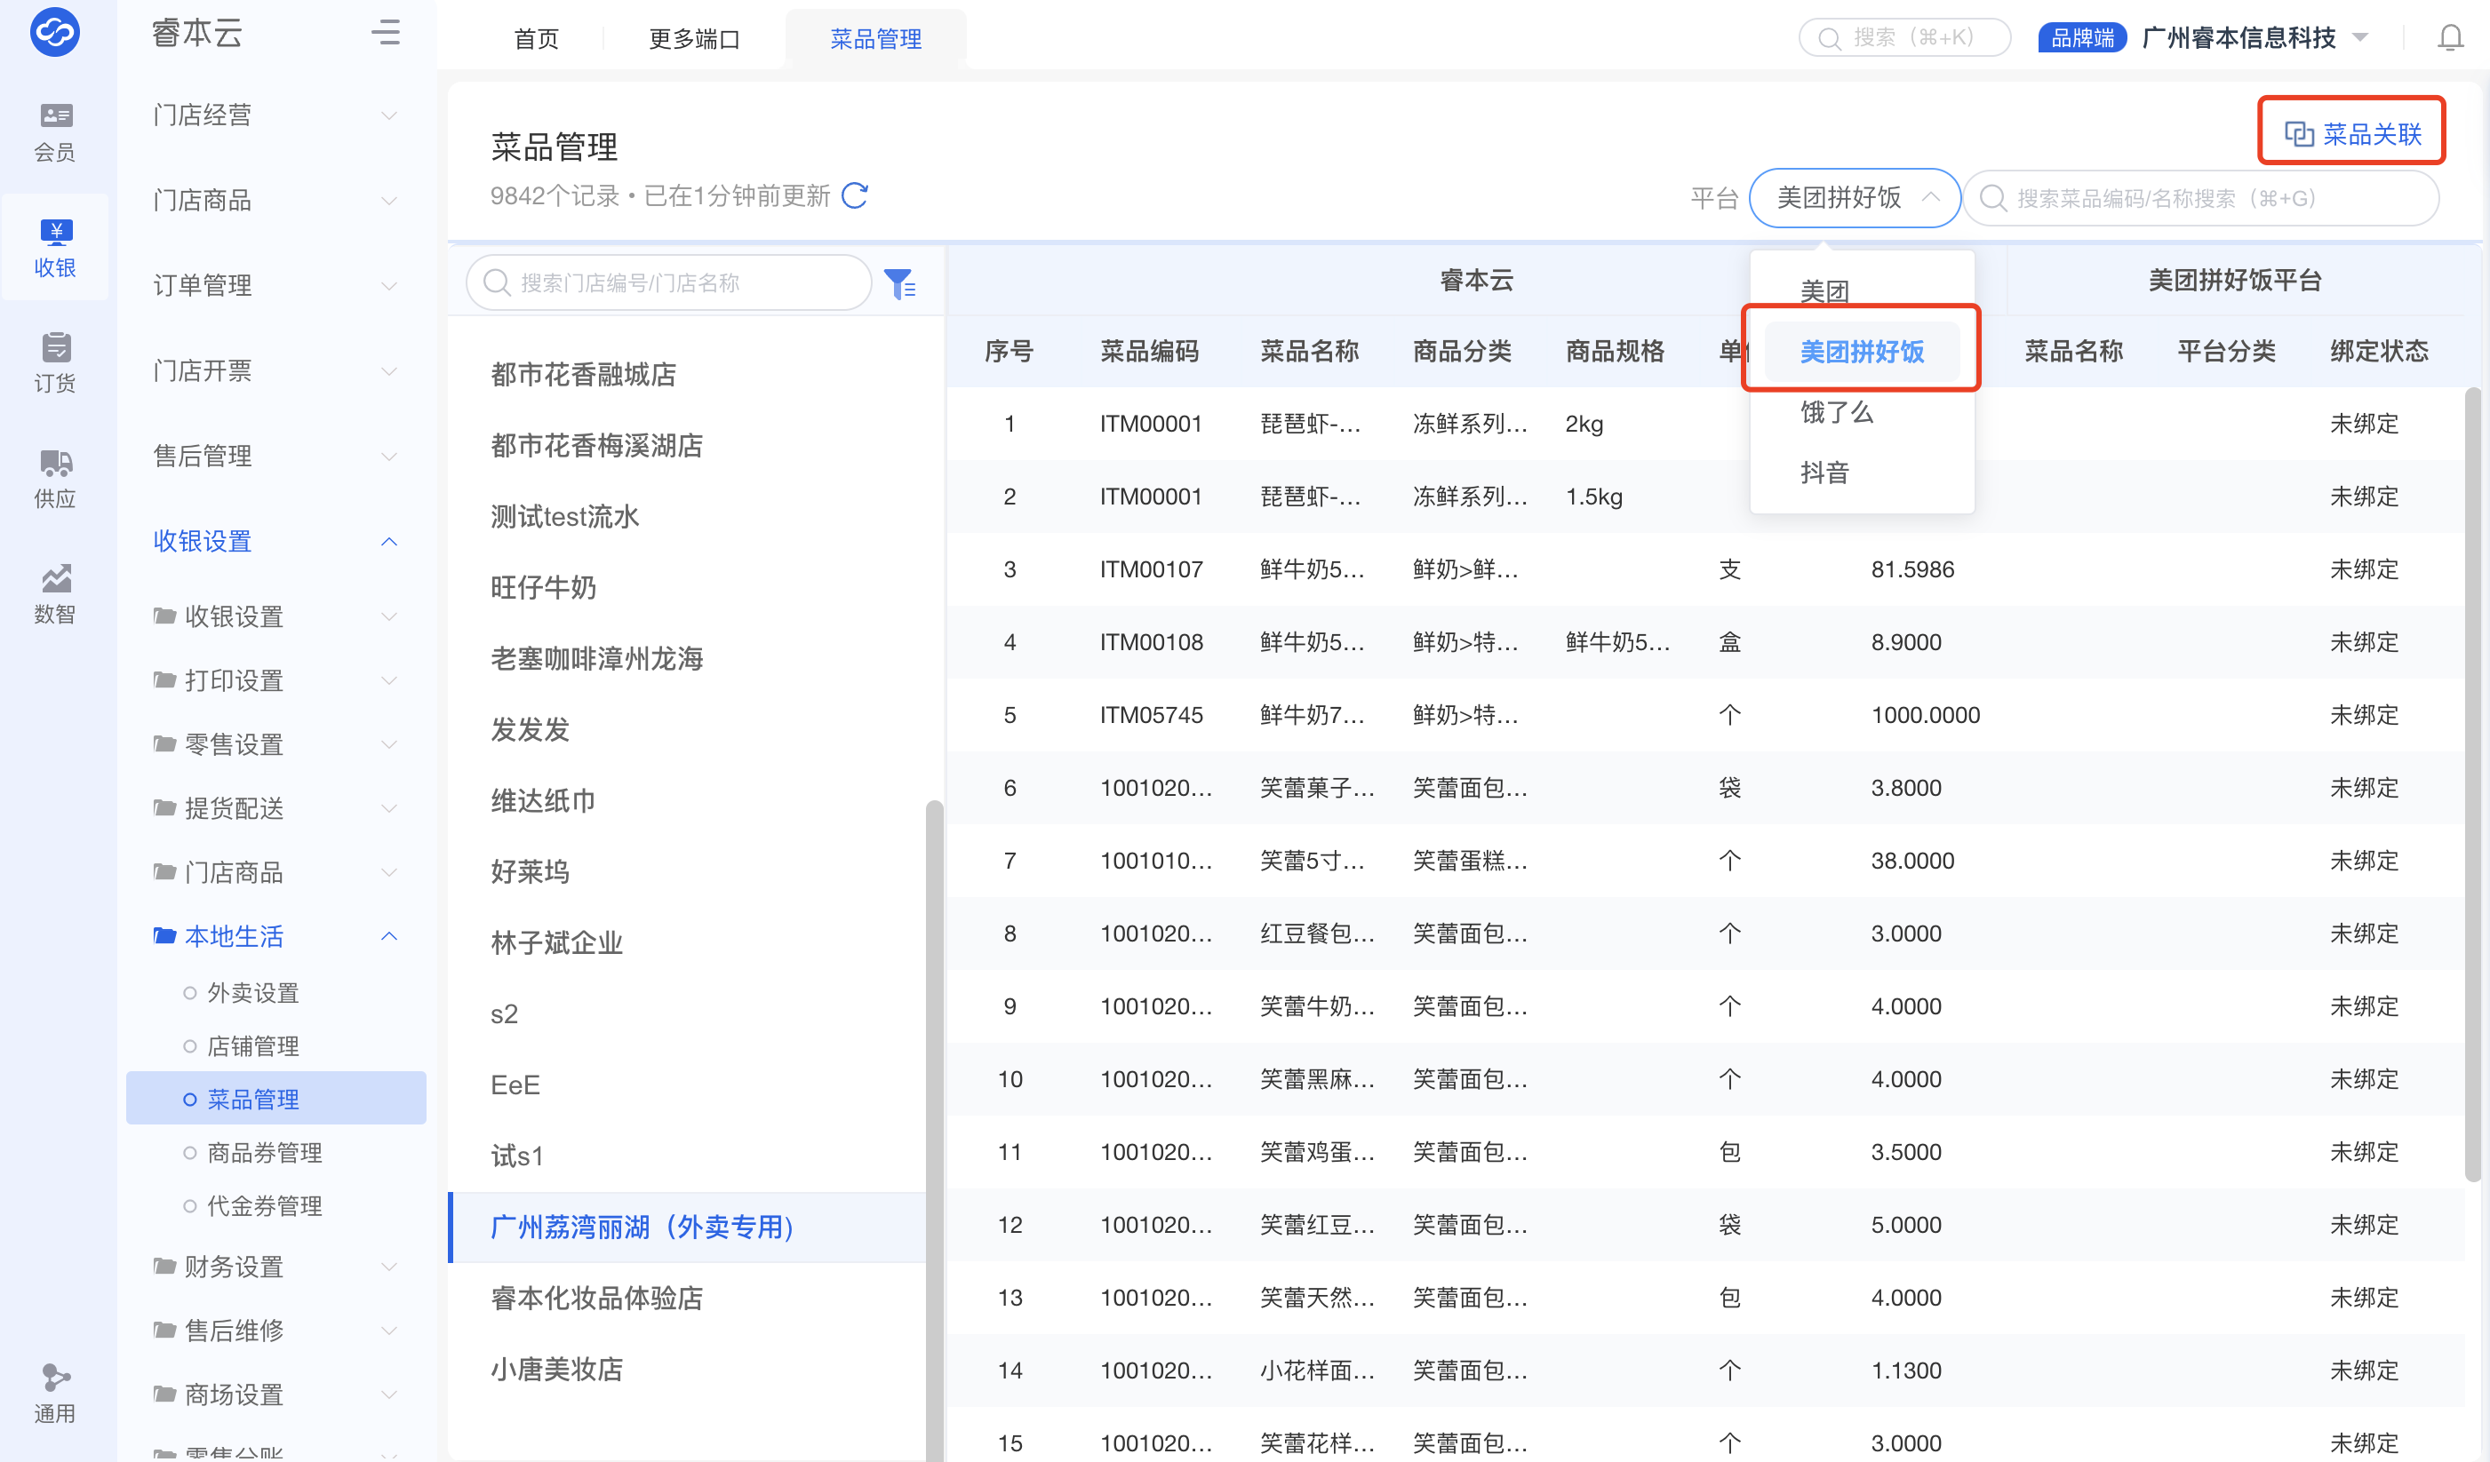The width and height of the screenshot is (2490, 1462).
Task: Open the store list filter icon
Action: coord(899,283)
